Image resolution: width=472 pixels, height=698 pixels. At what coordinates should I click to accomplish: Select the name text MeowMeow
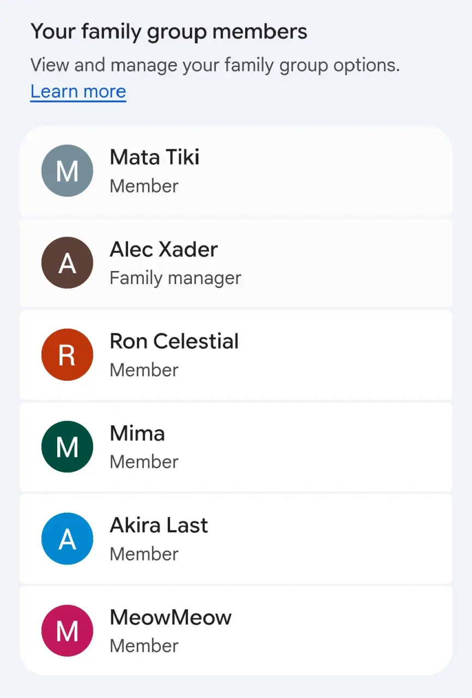coord(171,617)
